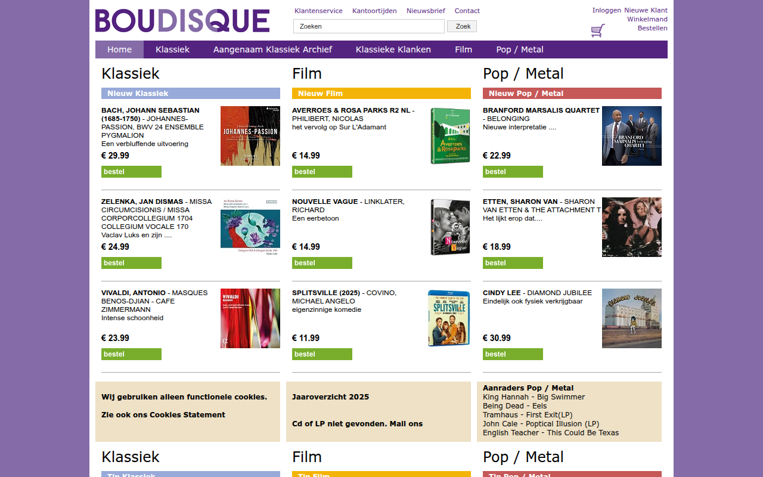Open the Klantenservice link
763x477 pixels.
pyautogui.click(x=318, y=11)
